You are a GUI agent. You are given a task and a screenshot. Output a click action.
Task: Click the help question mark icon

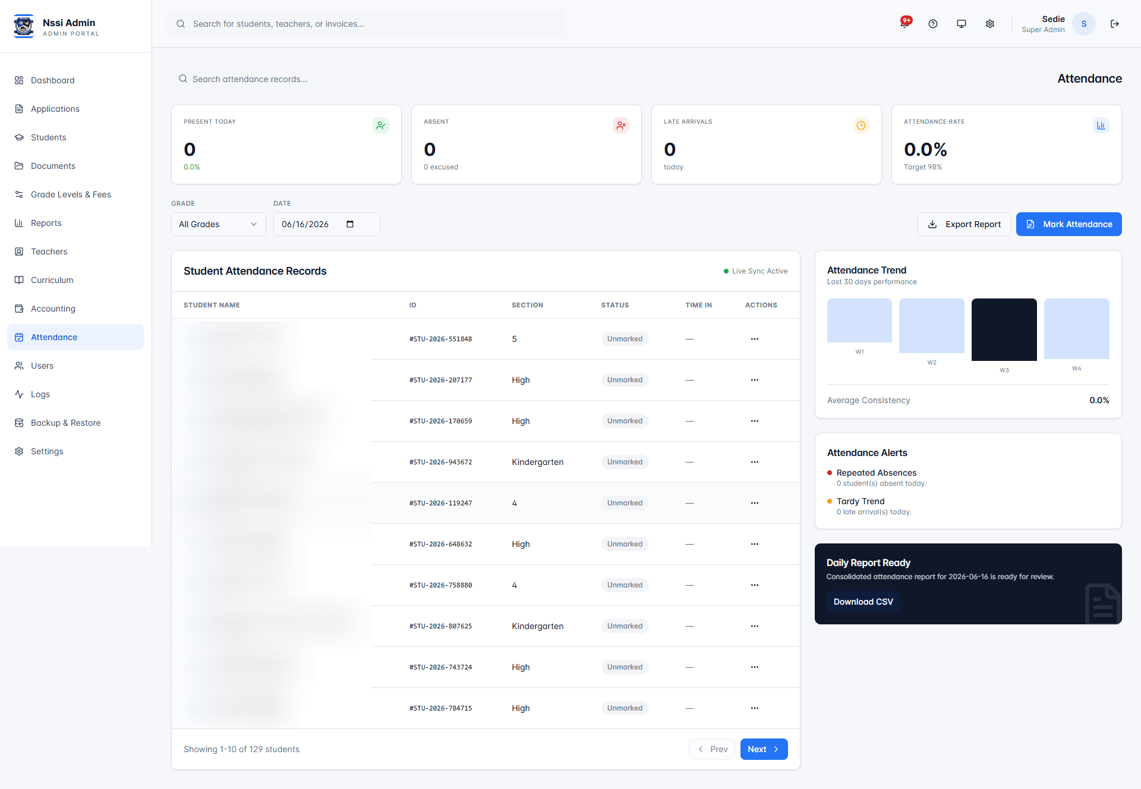(933, 24)
